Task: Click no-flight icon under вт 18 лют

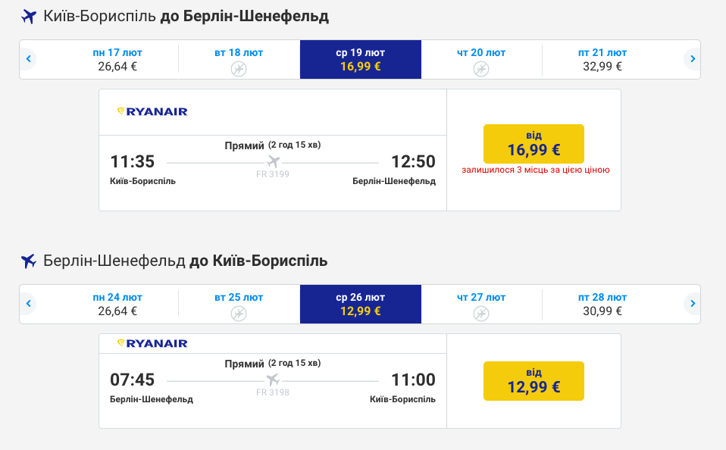Action: pos(239,69)
